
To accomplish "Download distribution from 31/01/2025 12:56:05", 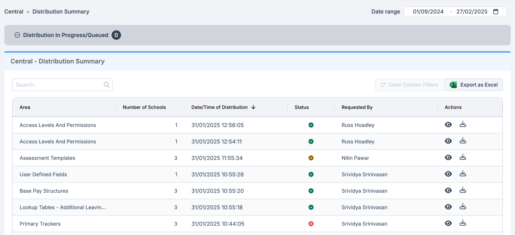I will 463,124.
